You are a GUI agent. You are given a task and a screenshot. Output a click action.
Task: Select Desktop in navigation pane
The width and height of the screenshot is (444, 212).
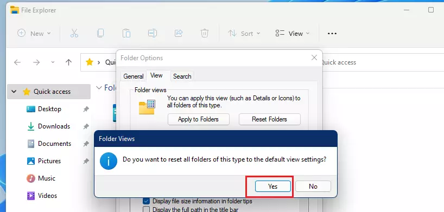click(49, 109)
